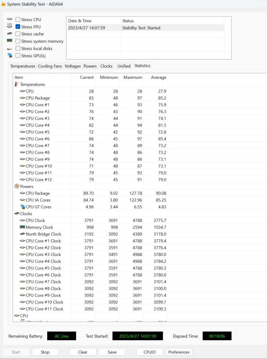Click the Date & Time column header
The image size is (267, 359).
(93, 21)
